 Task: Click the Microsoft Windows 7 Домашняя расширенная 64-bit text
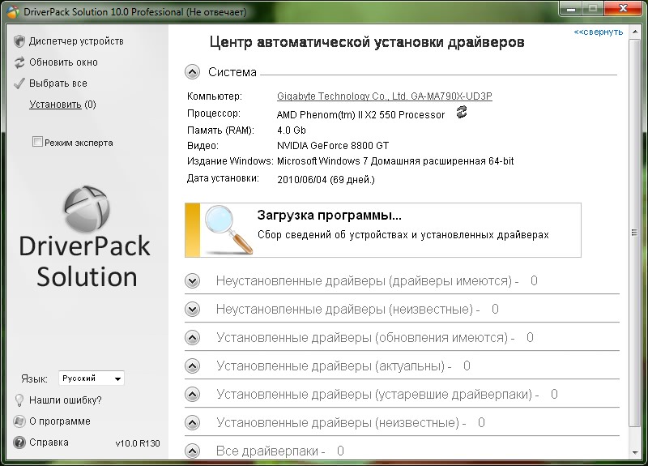(395, 161)
